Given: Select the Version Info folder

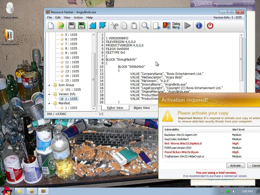Looking at the screenshot, I should point(67,94).
